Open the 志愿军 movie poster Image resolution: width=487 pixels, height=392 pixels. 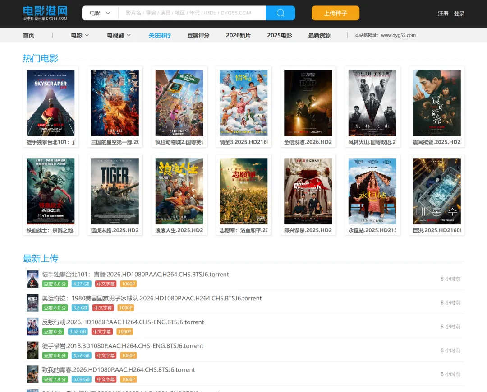[243, 191]
